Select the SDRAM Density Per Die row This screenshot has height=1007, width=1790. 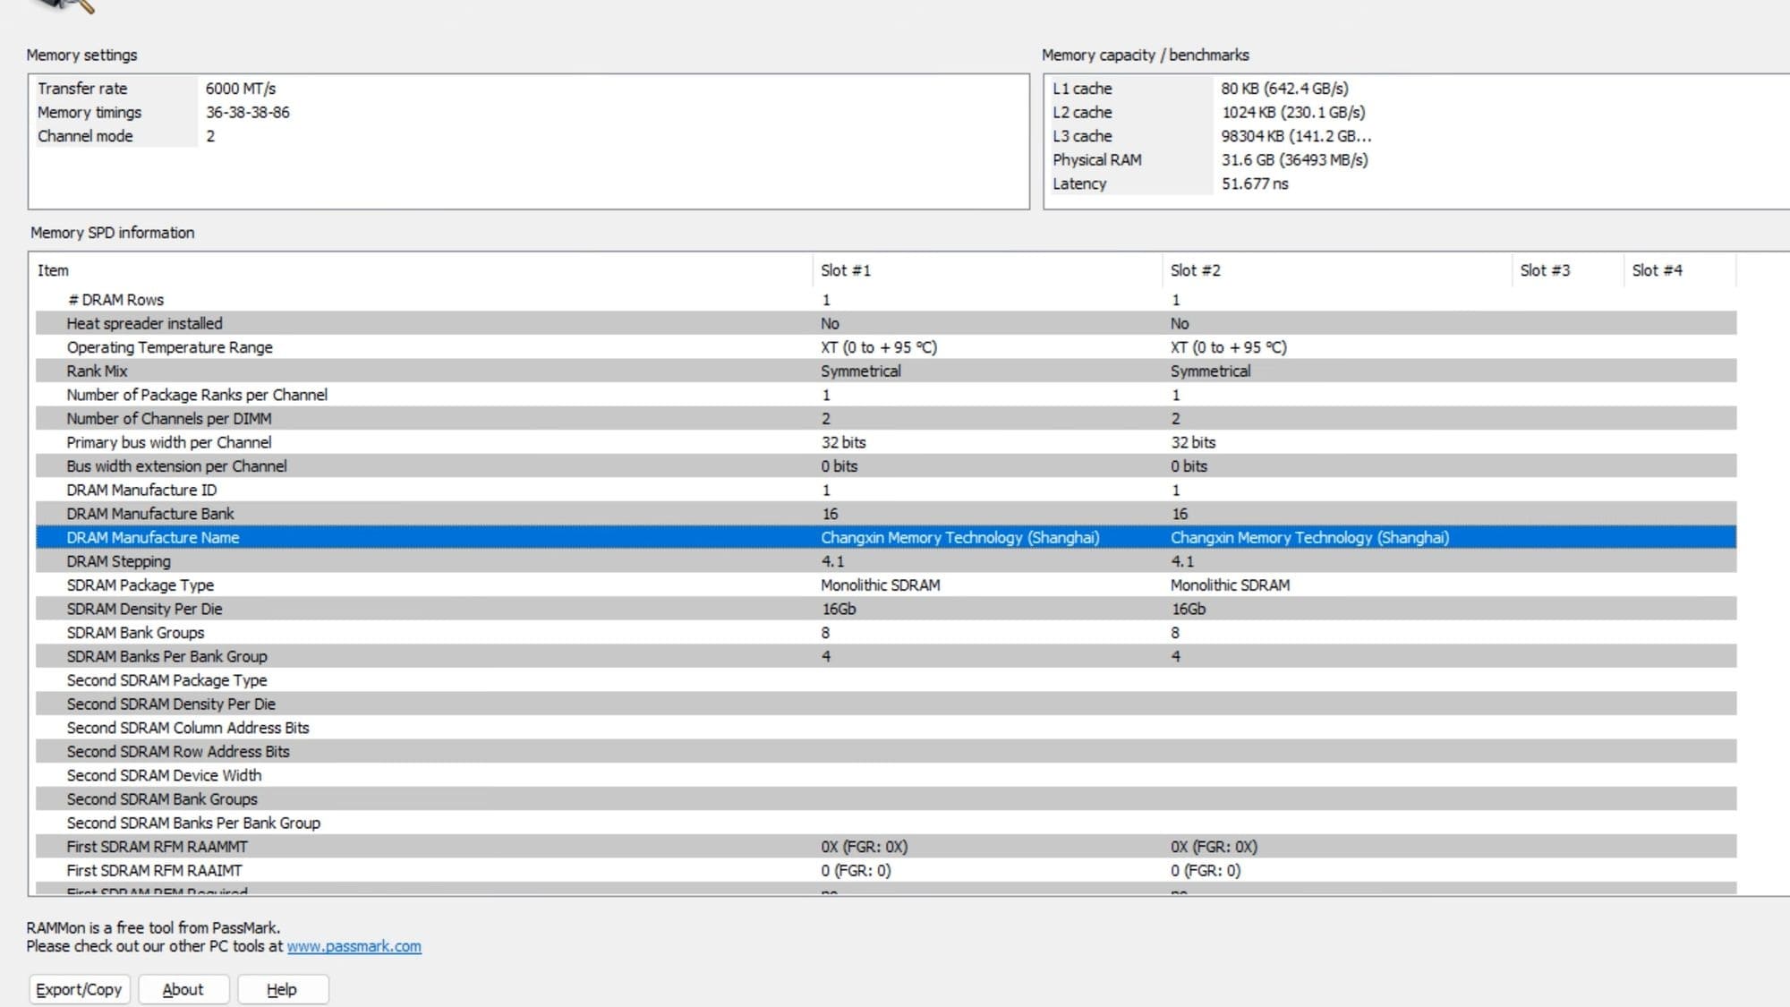[x=144, y=609]
